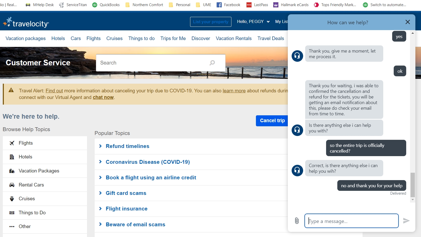
Task: Expand the Refund timelines topic
Action: [128, 146]
